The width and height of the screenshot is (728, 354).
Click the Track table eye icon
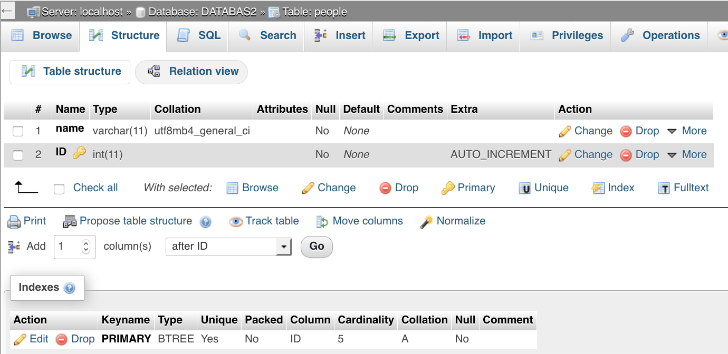pos(235,222)
